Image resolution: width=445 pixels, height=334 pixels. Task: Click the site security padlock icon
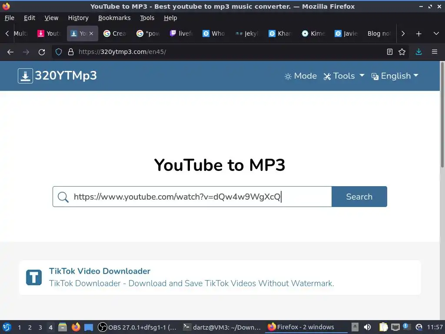click(x=71, y=52)
